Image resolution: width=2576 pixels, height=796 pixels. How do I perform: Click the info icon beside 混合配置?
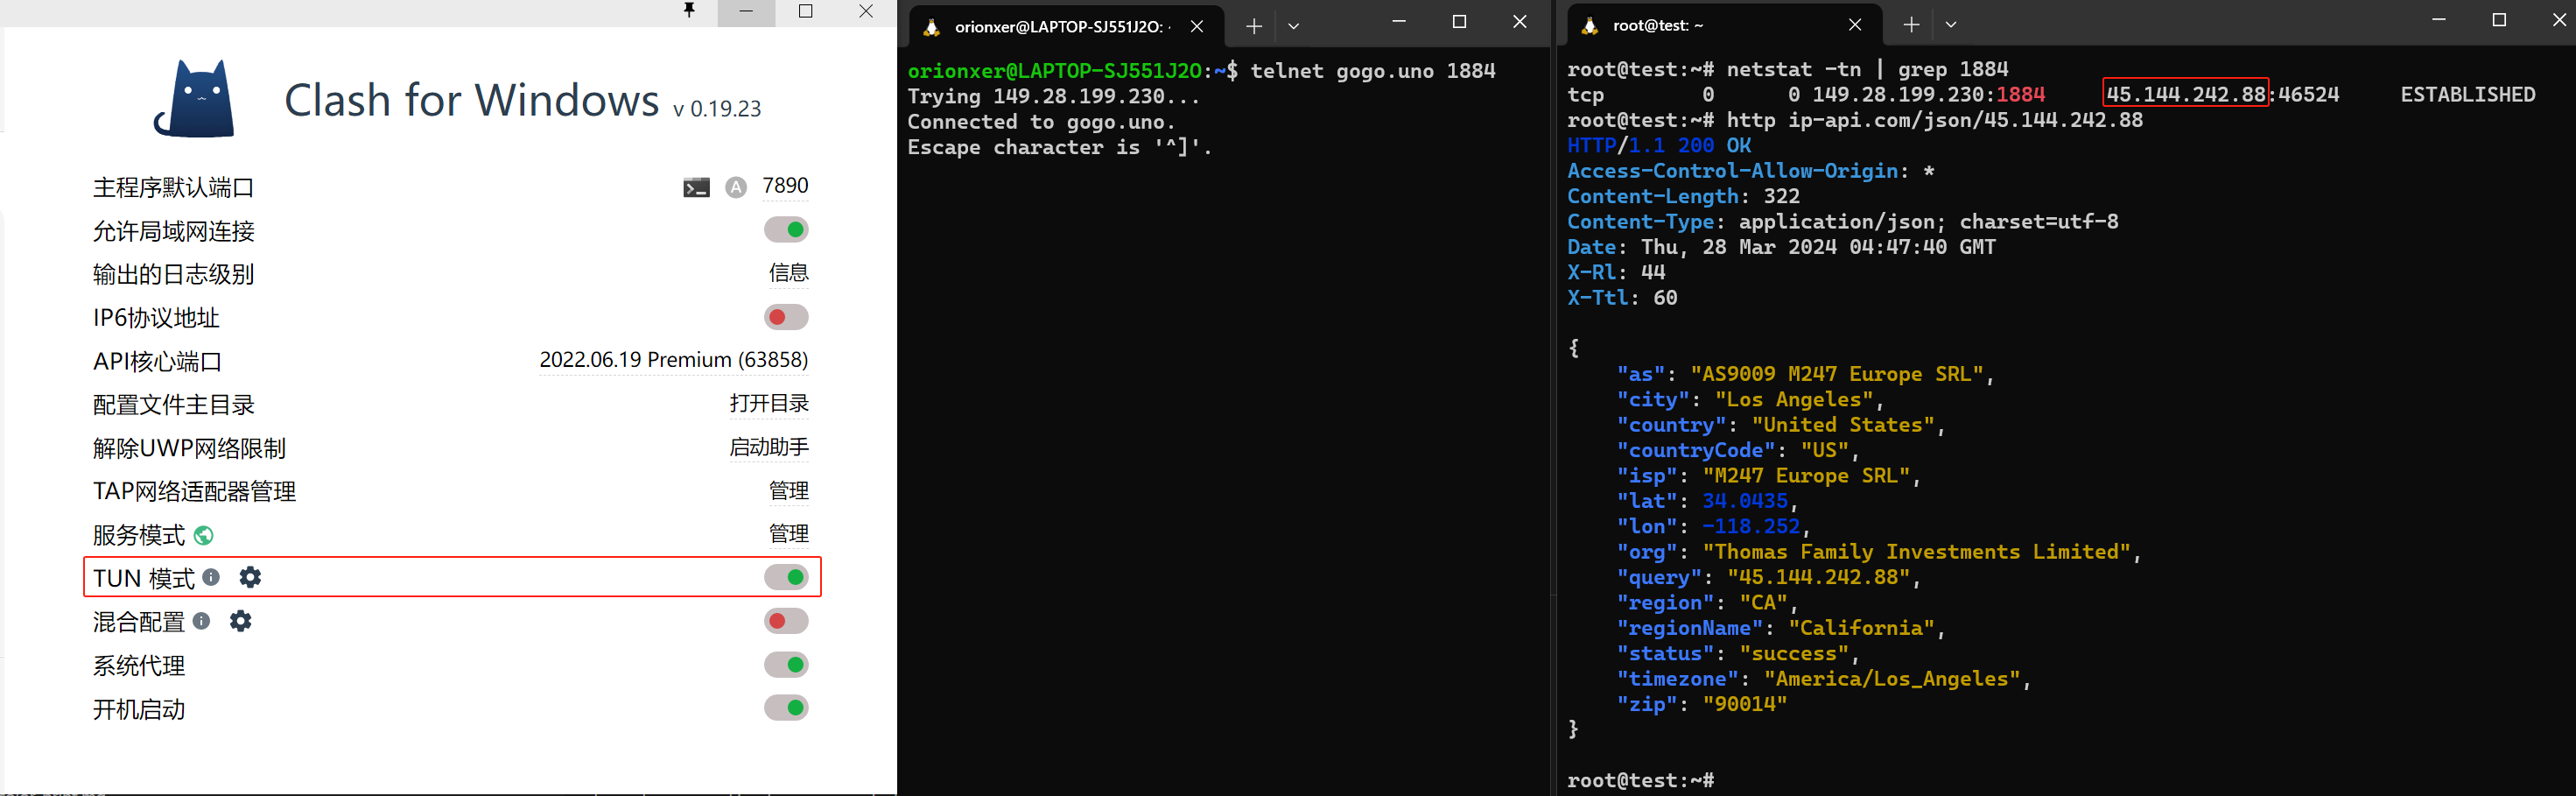(x=201, y=621)
